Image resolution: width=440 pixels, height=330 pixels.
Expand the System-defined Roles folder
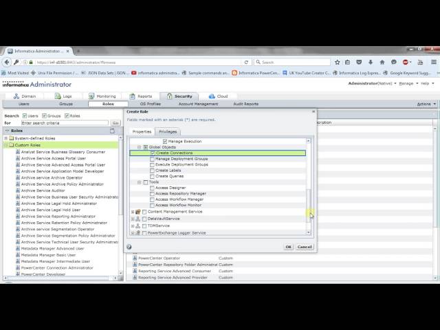click(x=6, y=138)
